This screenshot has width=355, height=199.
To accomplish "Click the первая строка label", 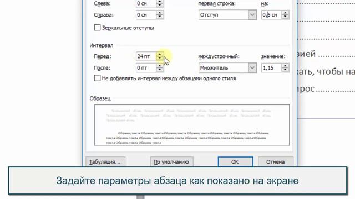I will click(217, 3).
